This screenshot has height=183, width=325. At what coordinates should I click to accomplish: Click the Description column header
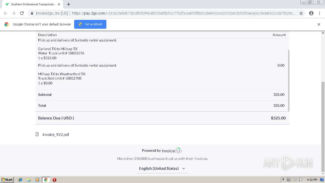point(47,35)
